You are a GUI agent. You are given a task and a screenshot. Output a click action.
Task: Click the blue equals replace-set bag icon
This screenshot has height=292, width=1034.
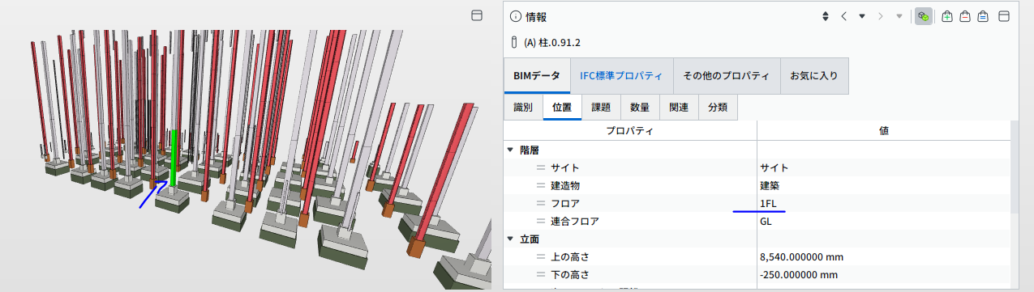coord(983,16)
